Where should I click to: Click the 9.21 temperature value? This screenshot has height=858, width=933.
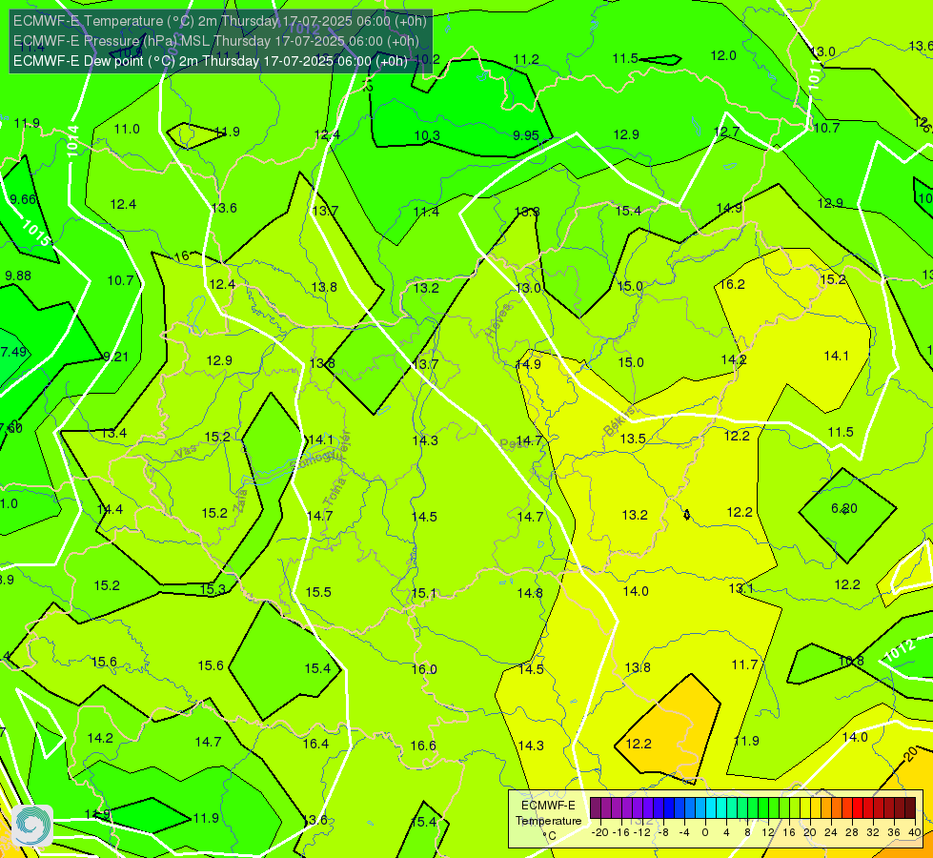click(x=116, y=357)
